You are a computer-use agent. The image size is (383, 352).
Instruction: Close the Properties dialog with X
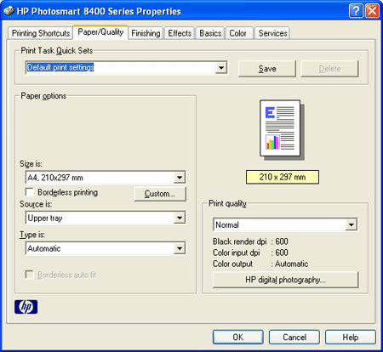[x=372, y=11]
